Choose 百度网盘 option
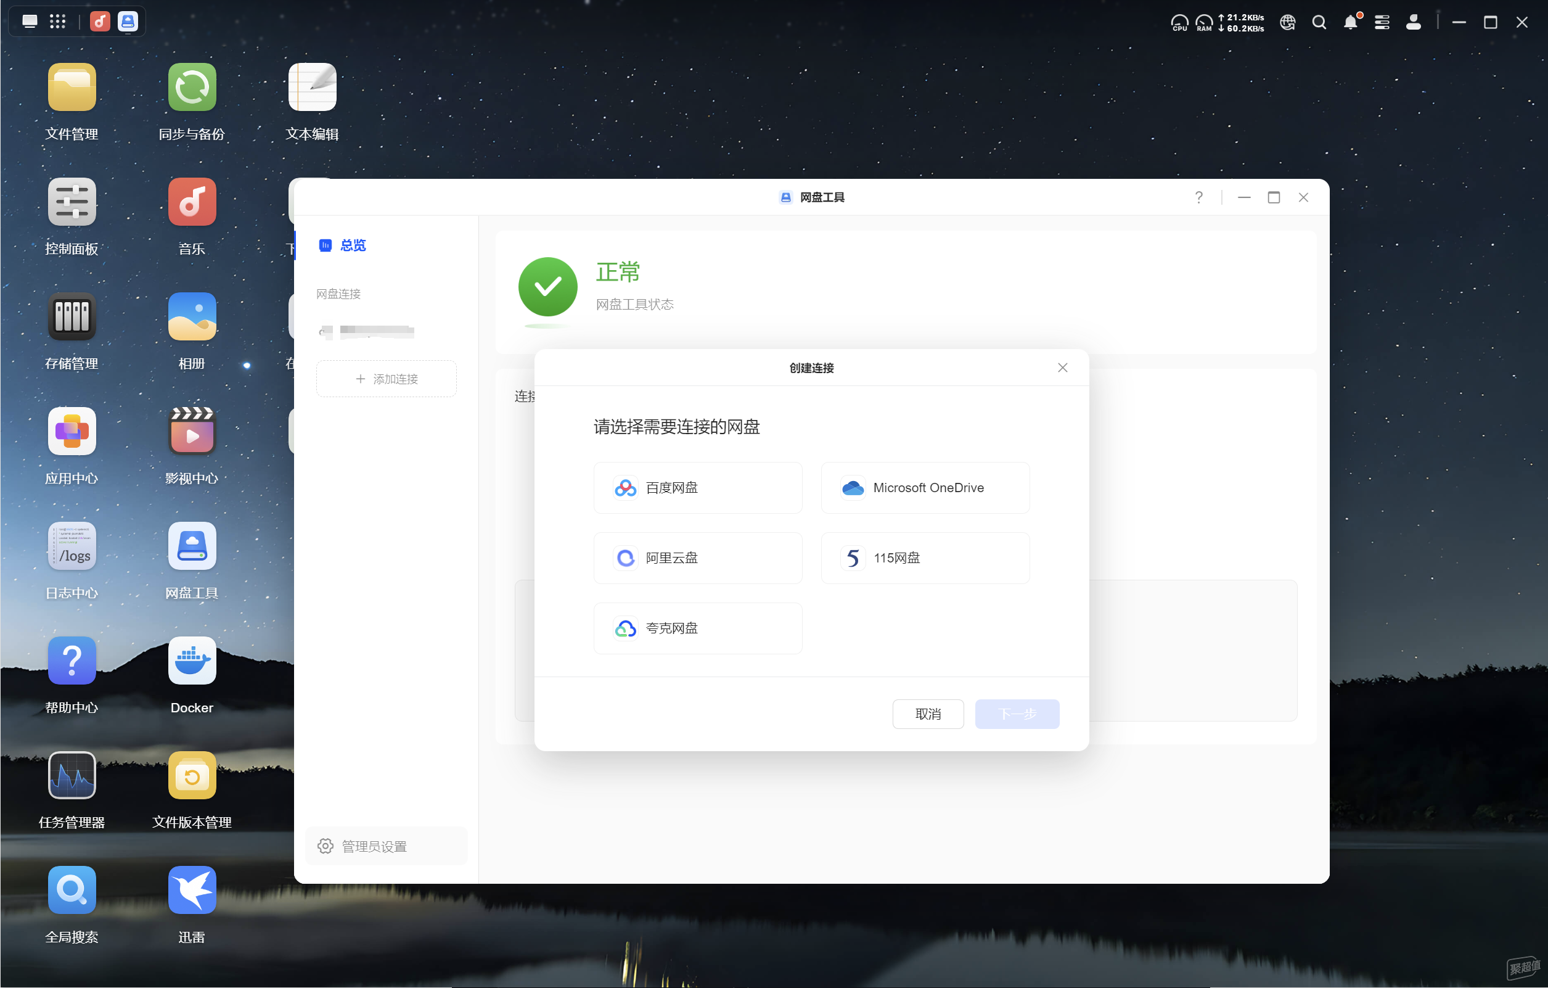The height and width of the screenshot is (988, 1548). [697, 488]
